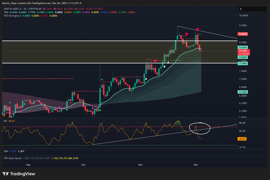Click the TradingView logo icon
Viewport: 270px width, 180px height.
click(x=6, y=174)
